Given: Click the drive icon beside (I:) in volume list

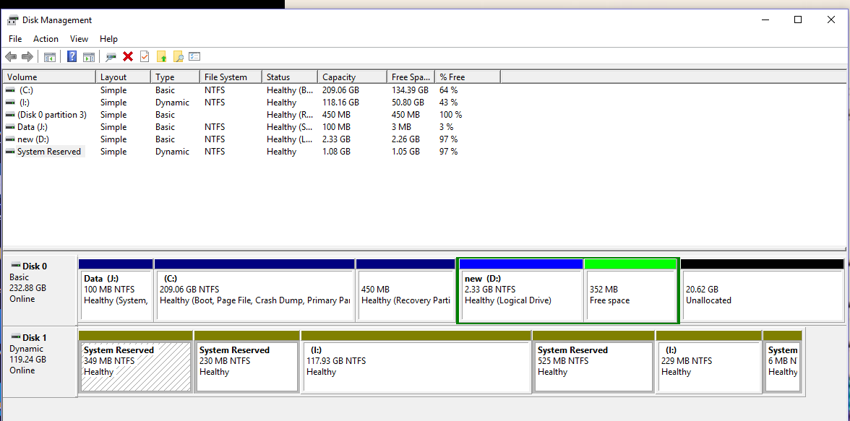Looking at the screenshot, I should coord(10,103).
